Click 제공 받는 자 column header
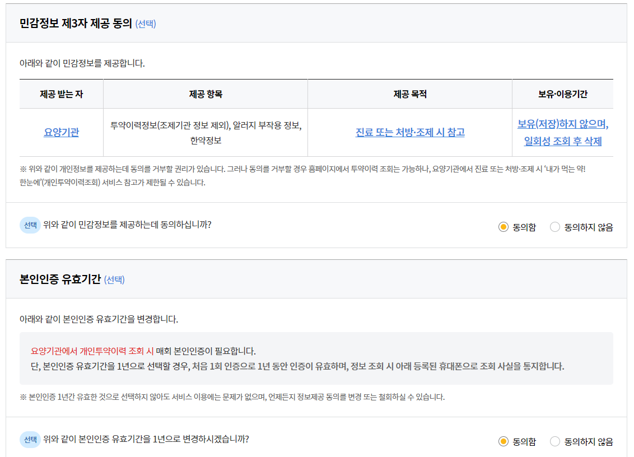Screen dimensions: 634x457 [62, 94]
